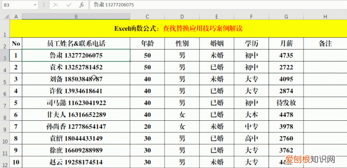Select column G header
The height and width of the screenshot is (168, 347).
coord(286,16)
